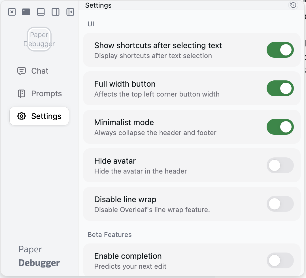Image resolution: width=306 pixels, height=278 pixels.
Task: Open the Chat tab
Action: pyautogui.click(x=40, y=71)
